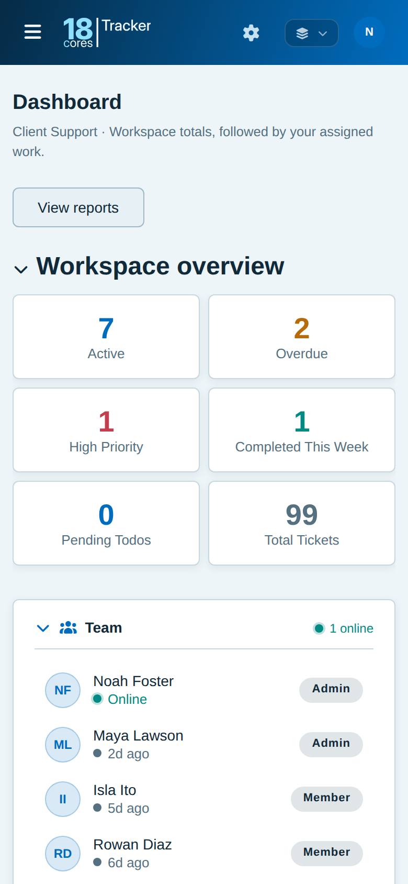Open the Total Tickets card
Viewport: 408px width, 884px height.
[x=302, y=523]
